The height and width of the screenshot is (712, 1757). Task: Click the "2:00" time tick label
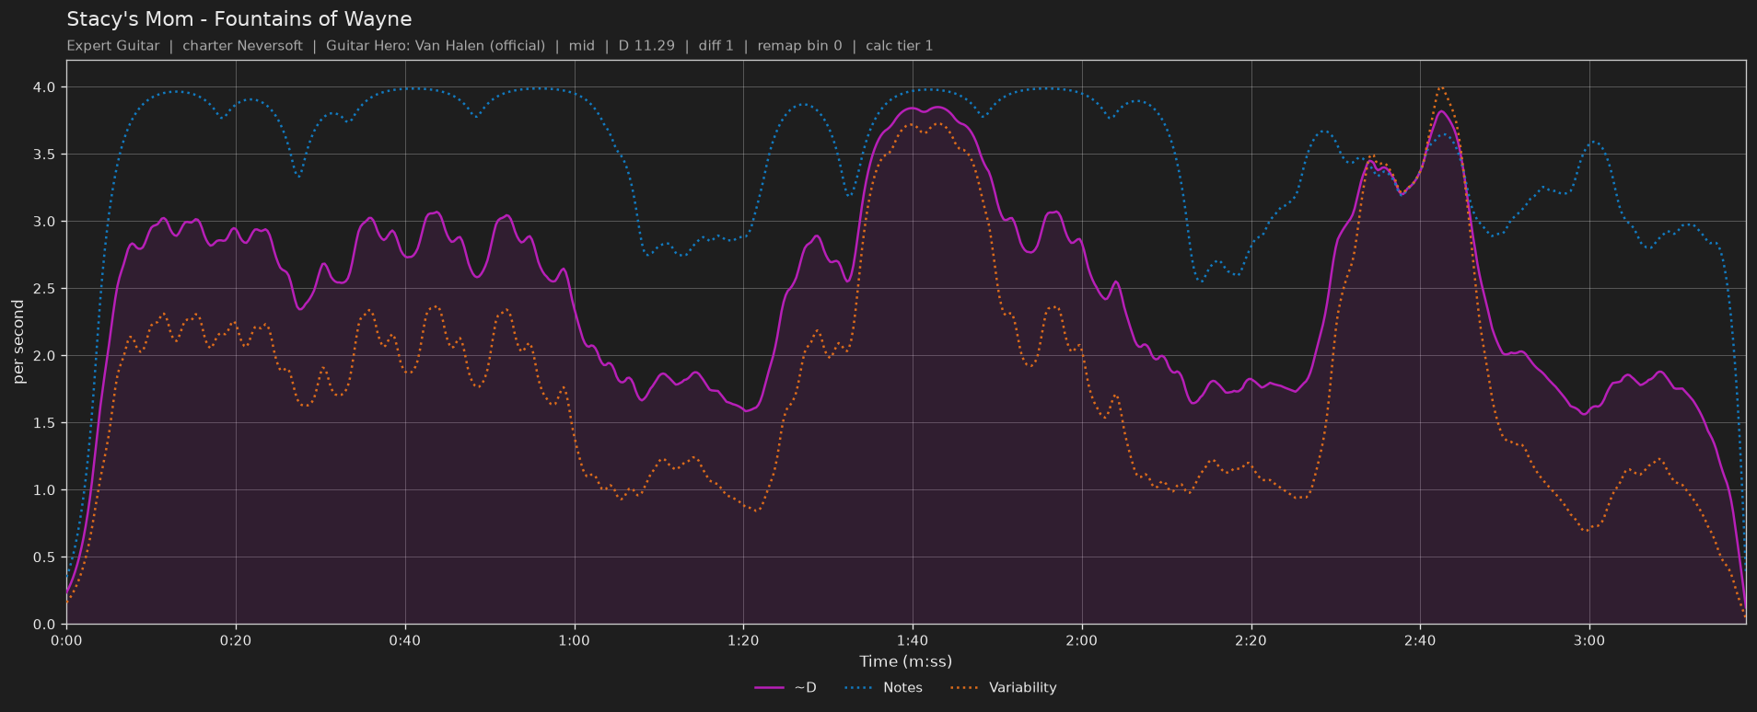(1082, 640)
